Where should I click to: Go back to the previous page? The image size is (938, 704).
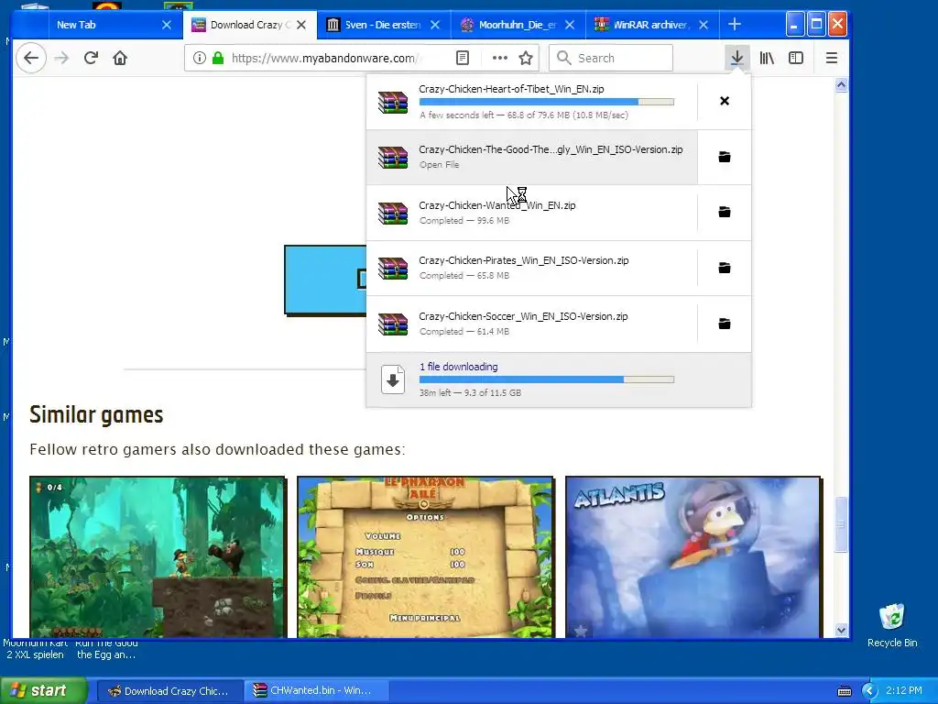31,58
